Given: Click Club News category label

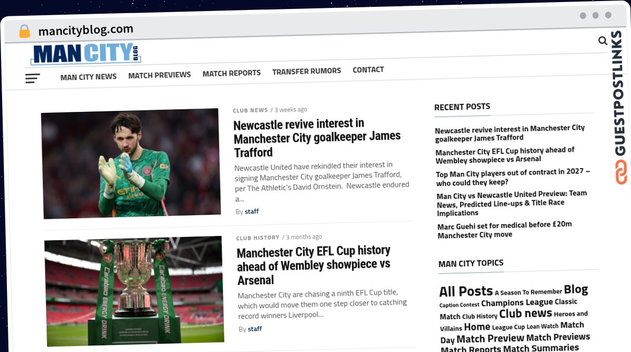Looking at the screenshot, I should coord(250,110).
